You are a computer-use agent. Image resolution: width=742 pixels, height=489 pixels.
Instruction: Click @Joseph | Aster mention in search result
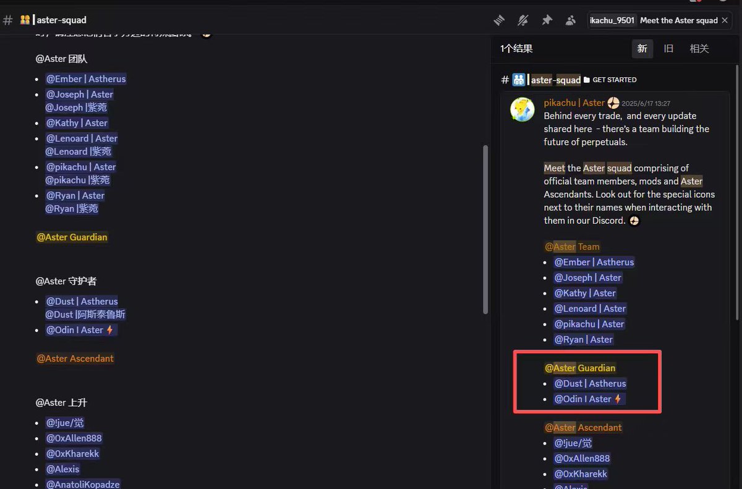pos(588,278)
